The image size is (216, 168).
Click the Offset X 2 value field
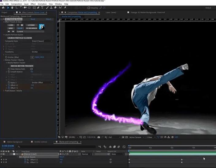[x=32, y=85]
